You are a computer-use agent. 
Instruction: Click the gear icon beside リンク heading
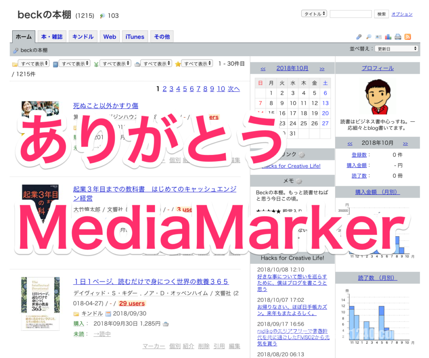[302, 155]
